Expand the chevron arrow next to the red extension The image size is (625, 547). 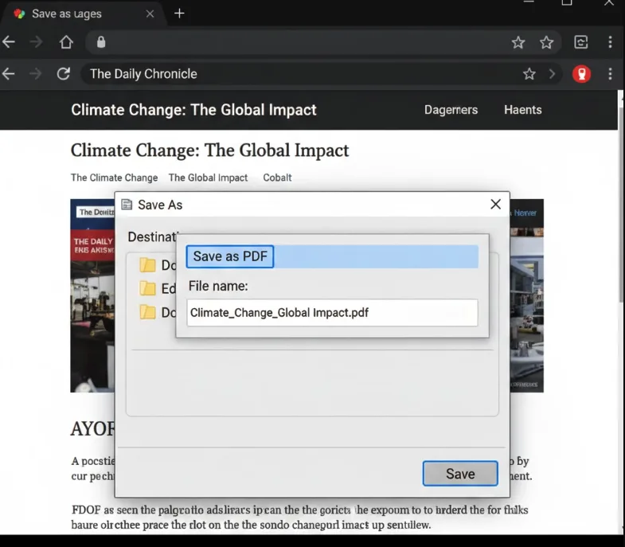[553, 74]
